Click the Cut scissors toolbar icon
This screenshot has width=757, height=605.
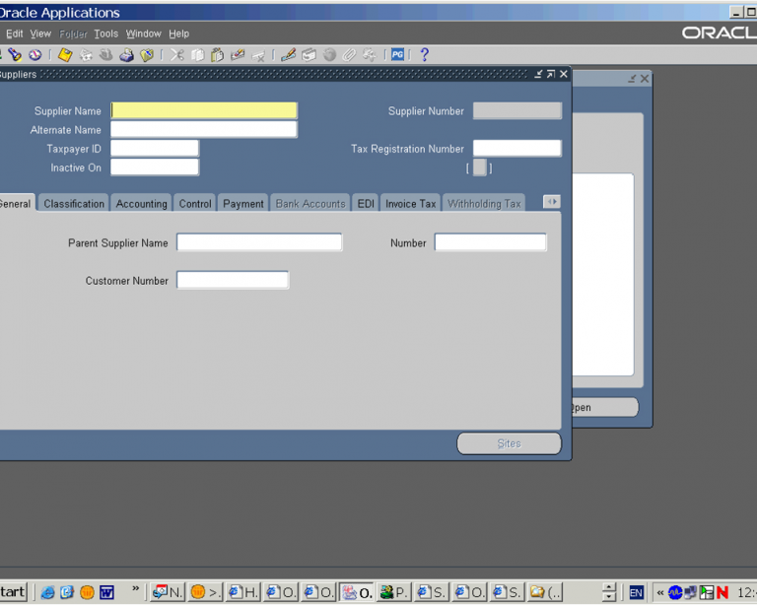[177, 55]
